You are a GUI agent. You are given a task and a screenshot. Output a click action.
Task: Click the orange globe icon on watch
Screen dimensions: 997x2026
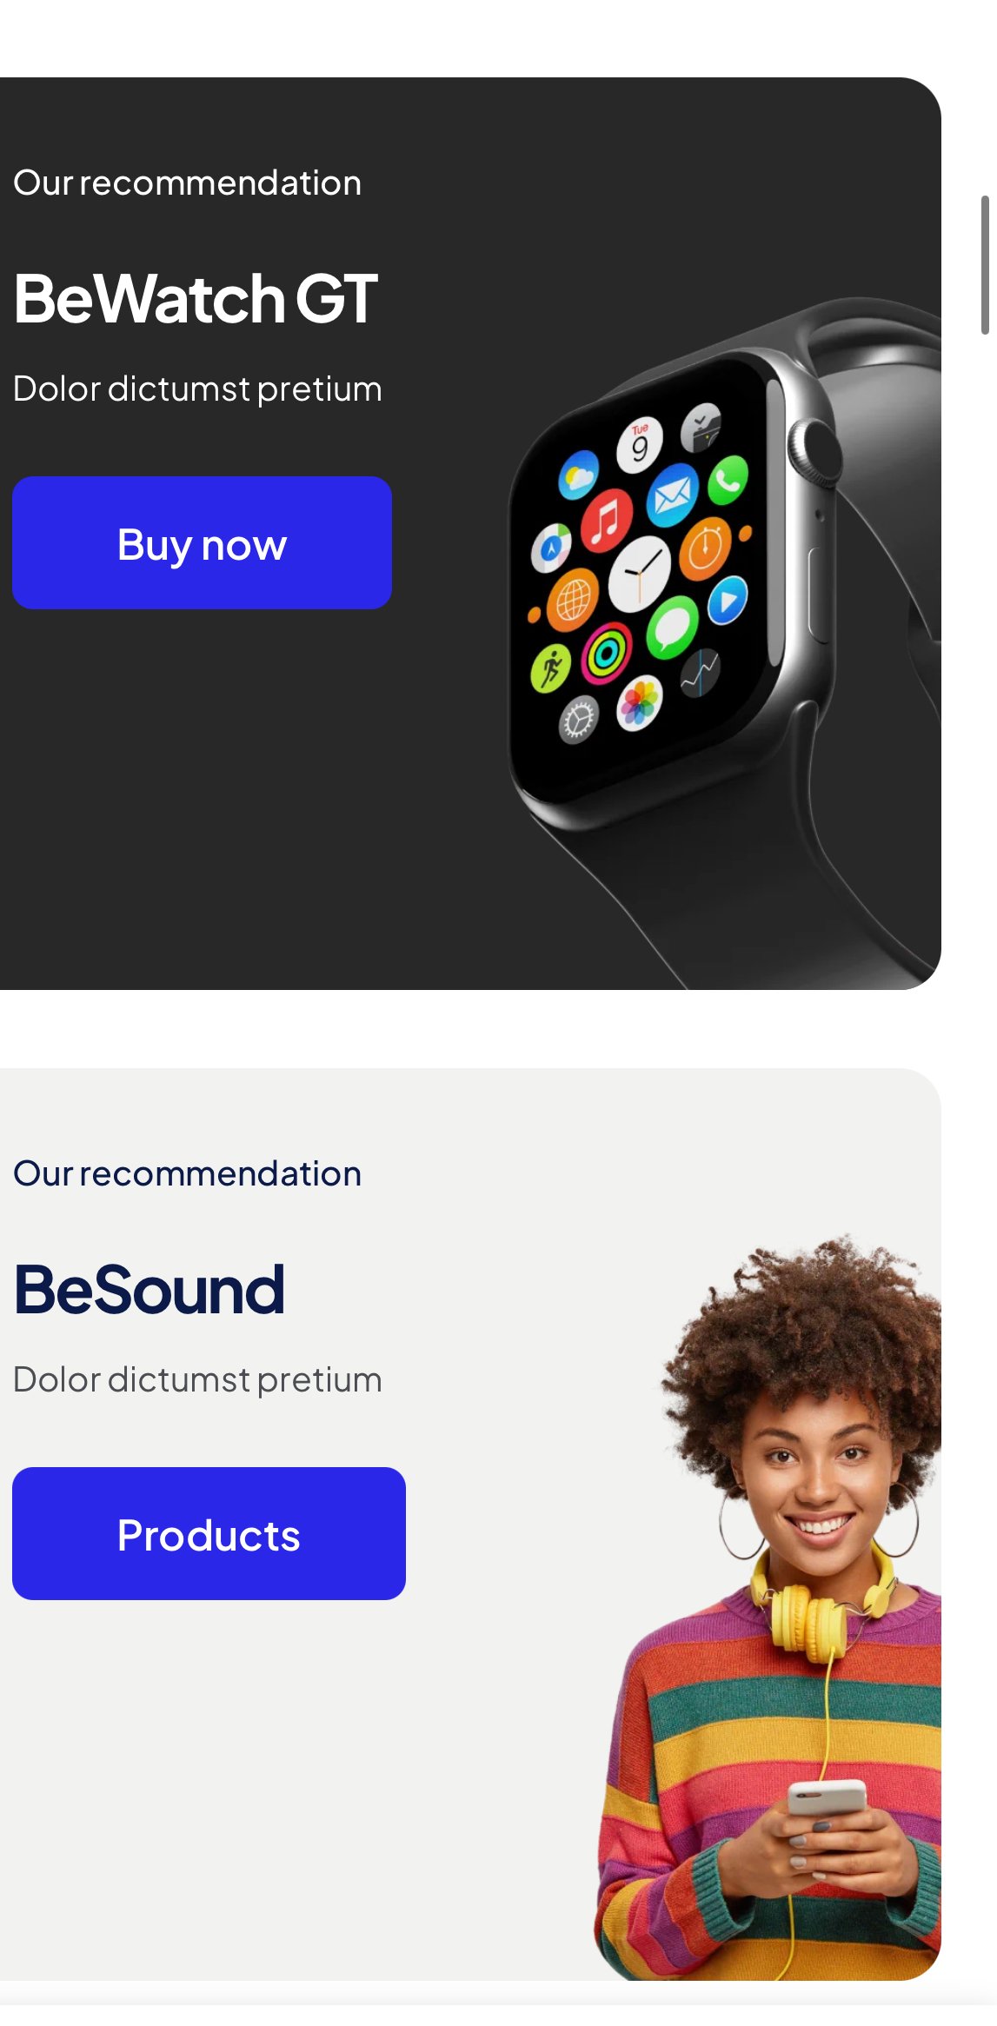(x=572, y=599)
